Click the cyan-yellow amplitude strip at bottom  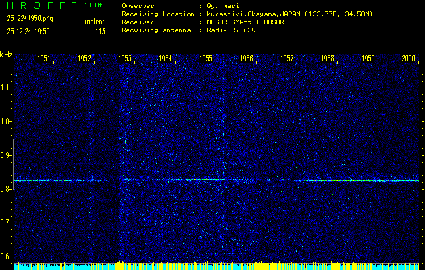[x=216, y=266]
